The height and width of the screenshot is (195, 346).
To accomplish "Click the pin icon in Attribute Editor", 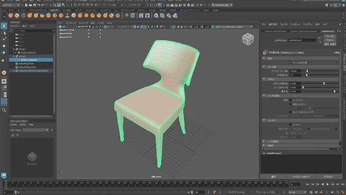I will (340, 24).
